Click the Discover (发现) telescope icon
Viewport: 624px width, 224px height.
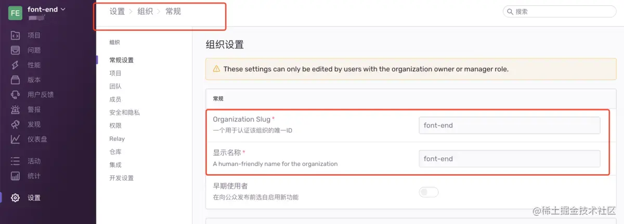[x=16, y=124]
